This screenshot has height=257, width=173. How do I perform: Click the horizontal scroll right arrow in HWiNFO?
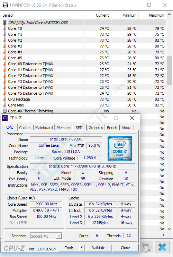tap(164, 235)
